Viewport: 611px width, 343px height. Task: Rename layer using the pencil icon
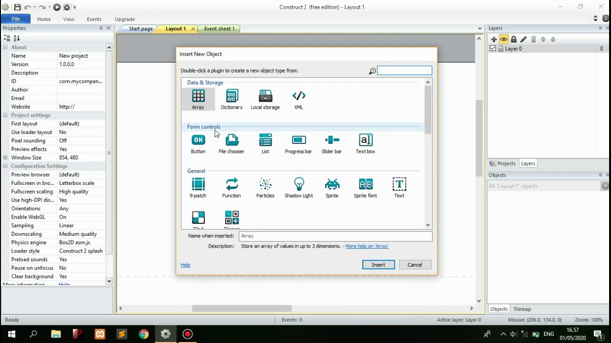pos(524,40)
